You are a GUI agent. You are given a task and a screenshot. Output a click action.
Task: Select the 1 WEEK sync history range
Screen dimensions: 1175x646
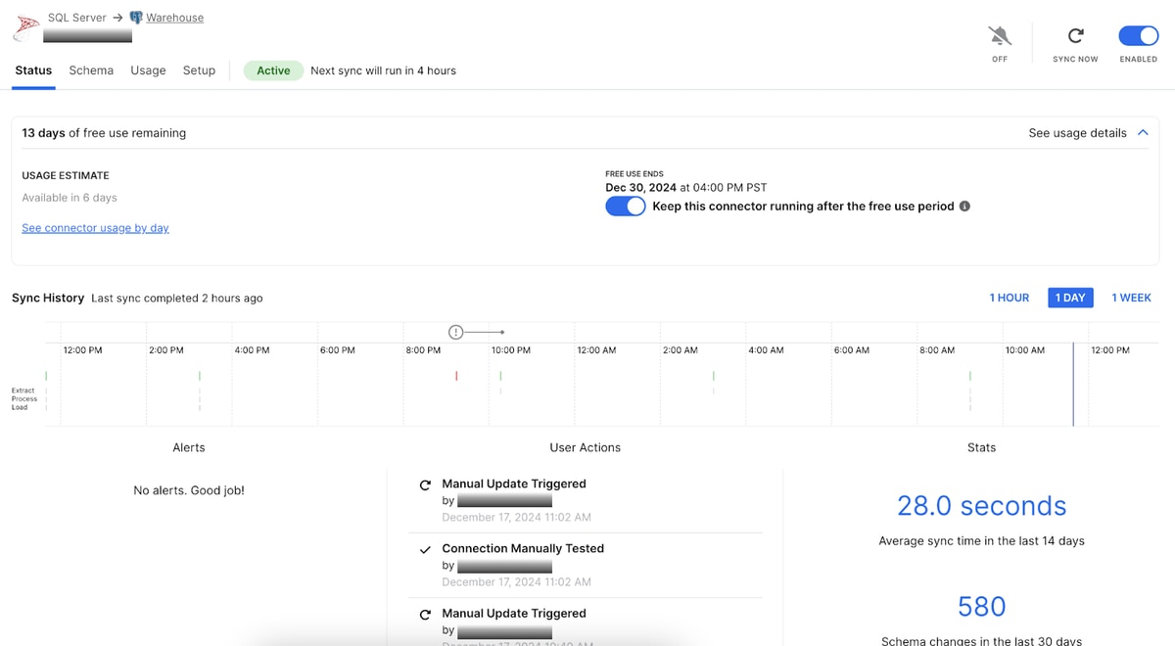point(1131,298)
